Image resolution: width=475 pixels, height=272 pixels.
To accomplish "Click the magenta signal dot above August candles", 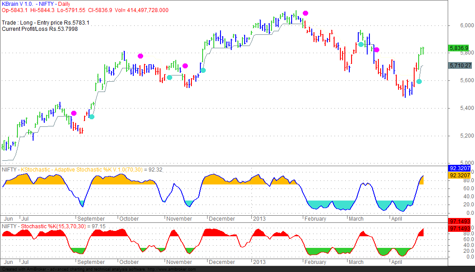I will (73, 113).
